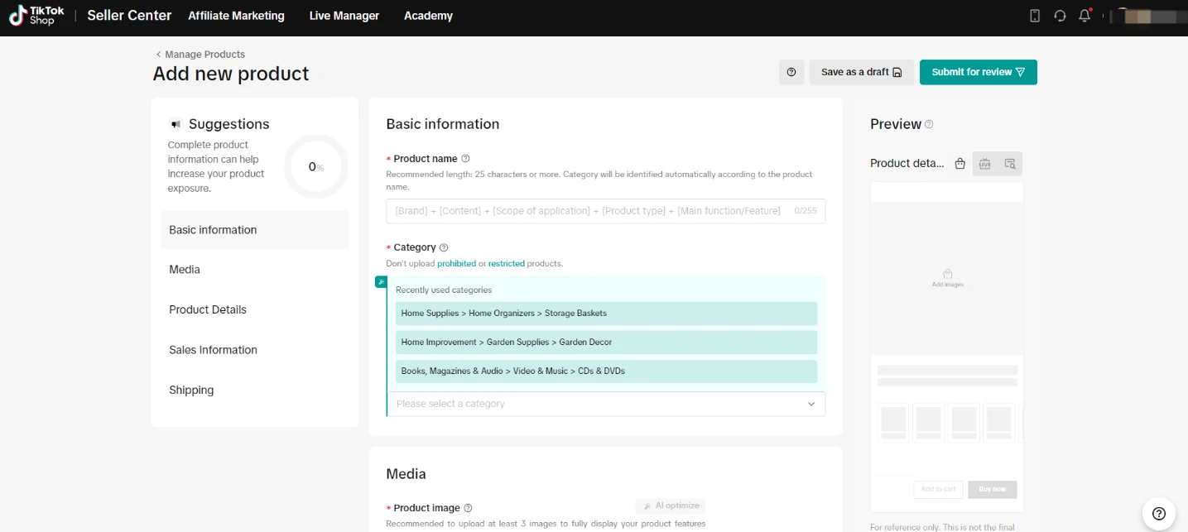Screen dimensions: 1188x532
Task: Click the floating help button at bottom right
Action: [x=1159, y=513]
